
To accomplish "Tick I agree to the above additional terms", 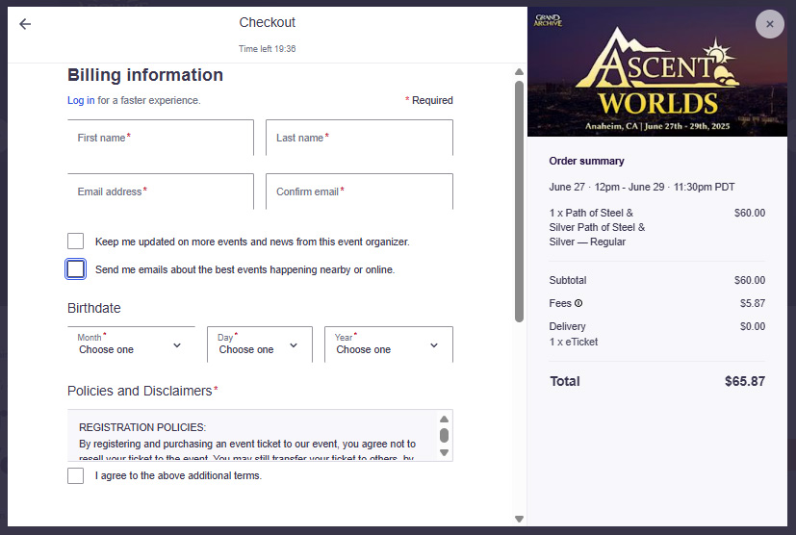I will 76,475.
